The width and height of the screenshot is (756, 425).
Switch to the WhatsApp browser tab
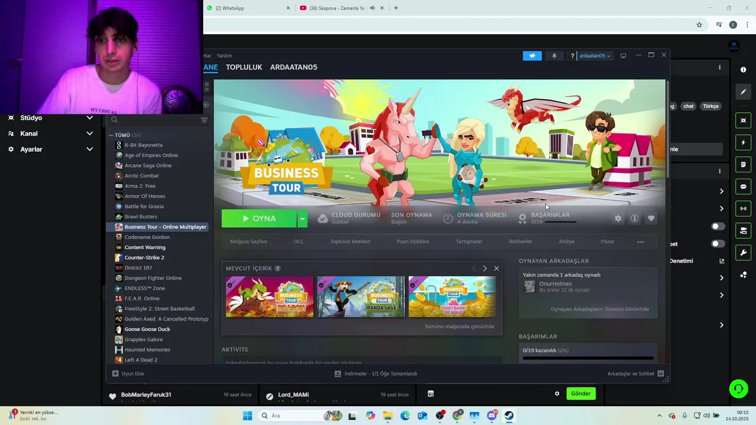point(248,8)
